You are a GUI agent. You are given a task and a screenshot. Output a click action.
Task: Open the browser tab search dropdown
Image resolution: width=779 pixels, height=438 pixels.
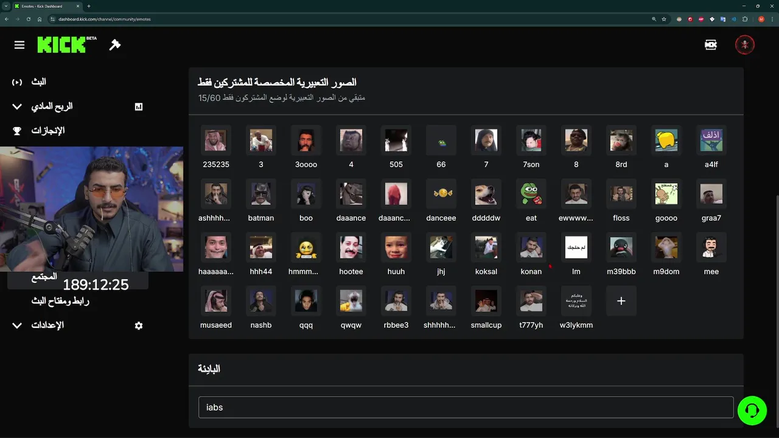tap(5, 6)
